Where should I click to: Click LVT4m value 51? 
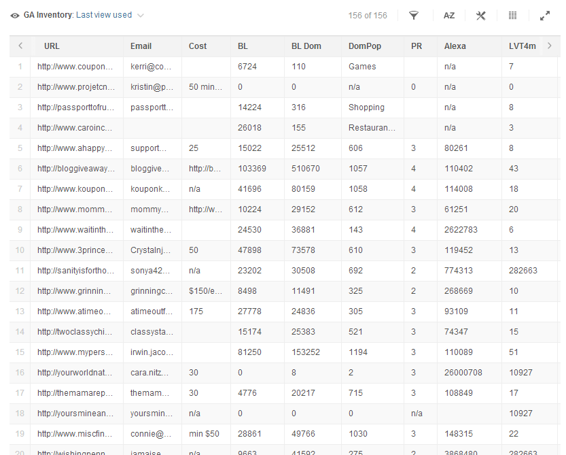(x=514, y=352)
